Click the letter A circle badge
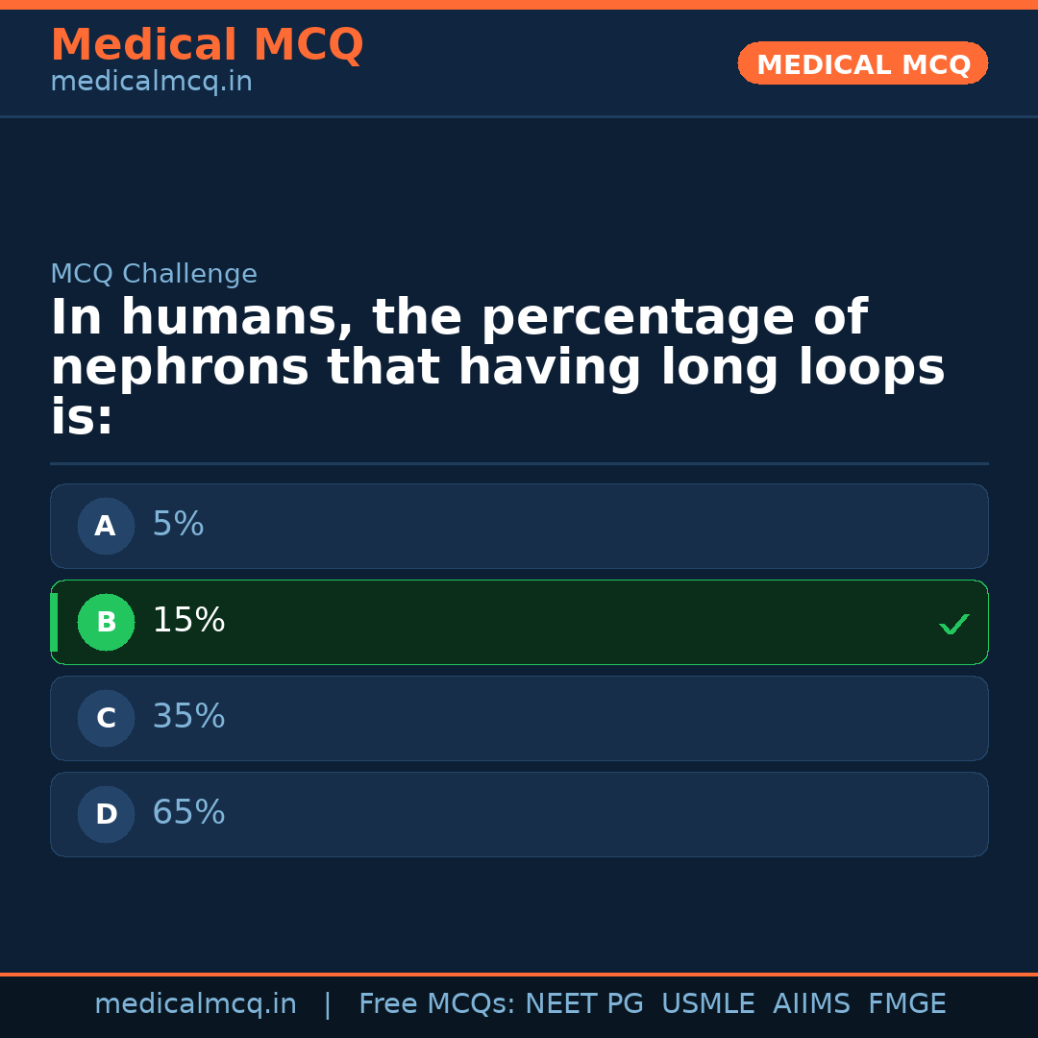Viewport: 1038px width, 1038px height. pyautogui.click(x=106, y=527)
